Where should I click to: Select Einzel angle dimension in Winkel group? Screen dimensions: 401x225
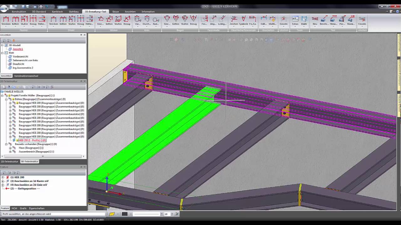101,21
